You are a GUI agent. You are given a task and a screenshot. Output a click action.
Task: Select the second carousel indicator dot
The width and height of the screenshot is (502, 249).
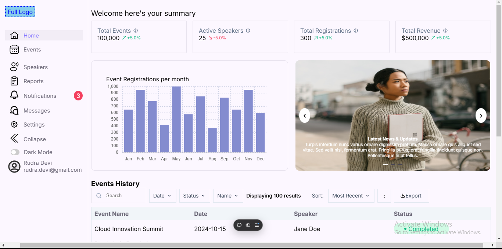pyautogui.click(x=393, y=165)
